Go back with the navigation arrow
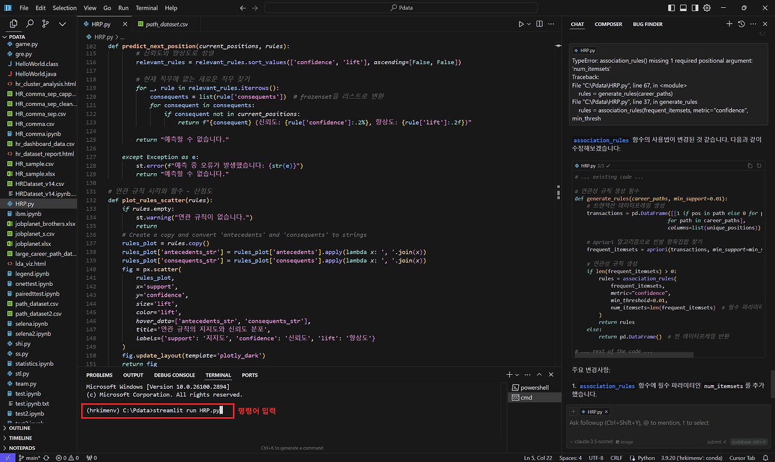 [x=243, y=8]
